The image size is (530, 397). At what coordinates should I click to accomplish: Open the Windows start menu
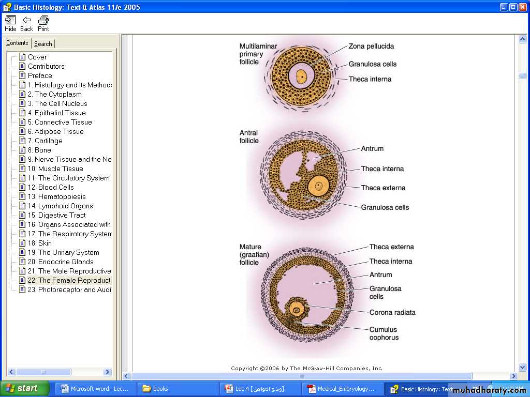(x=25, y=389)
